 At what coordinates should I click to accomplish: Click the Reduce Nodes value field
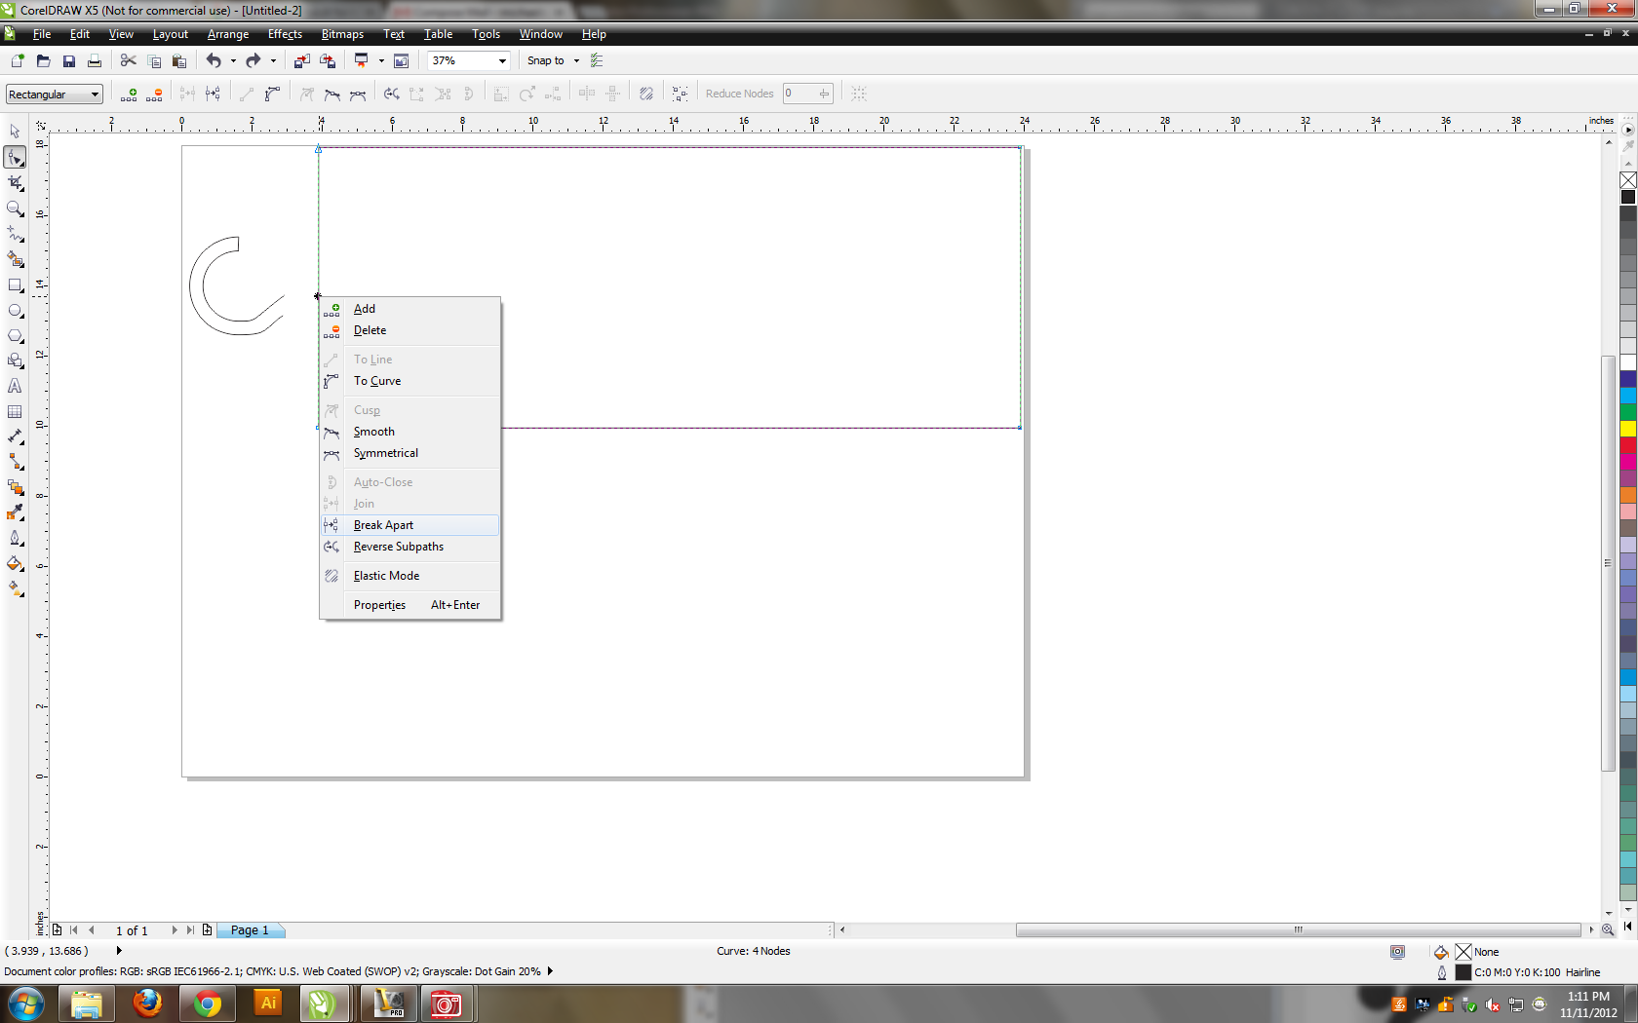coord(800,94)
